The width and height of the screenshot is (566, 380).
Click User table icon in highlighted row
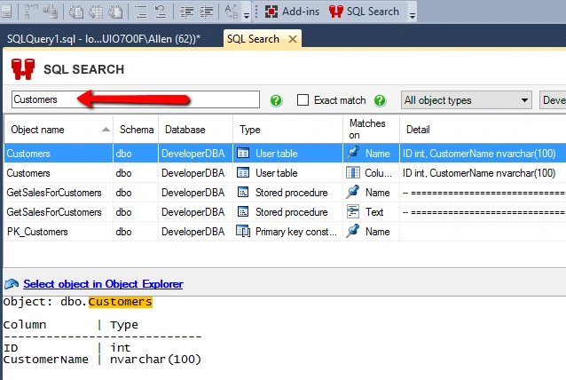[243, 154]
